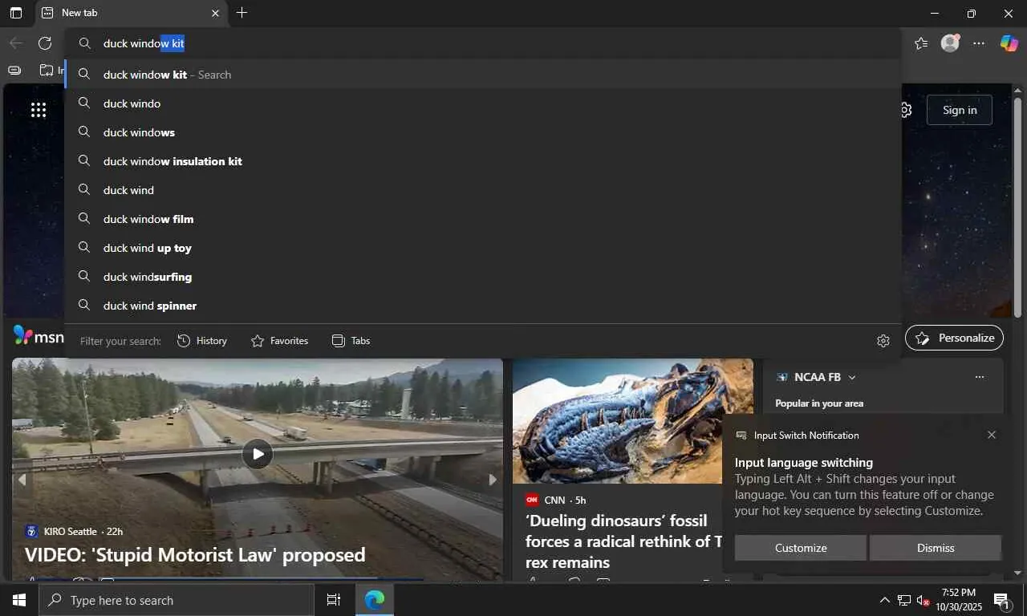Select the 'duck windsurfing' suggestion

click(x=484, y=277)
